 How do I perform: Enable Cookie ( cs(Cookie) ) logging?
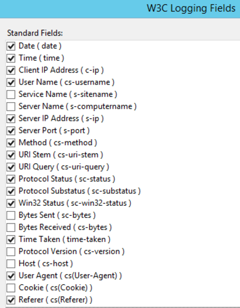(11, 288)
